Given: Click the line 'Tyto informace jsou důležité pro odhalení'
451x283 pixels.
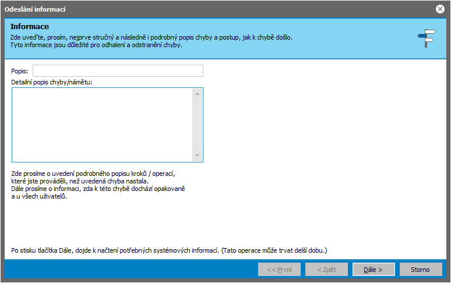Looking at the screenshot, I should click(96, 45).
